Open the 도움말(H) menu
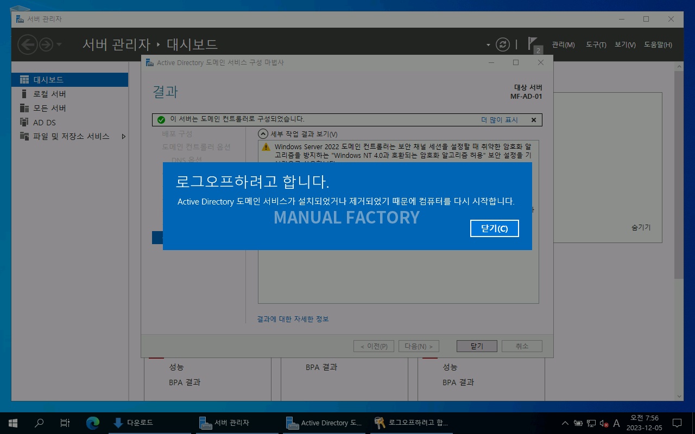The image size is (695, 434). [658, 44]
